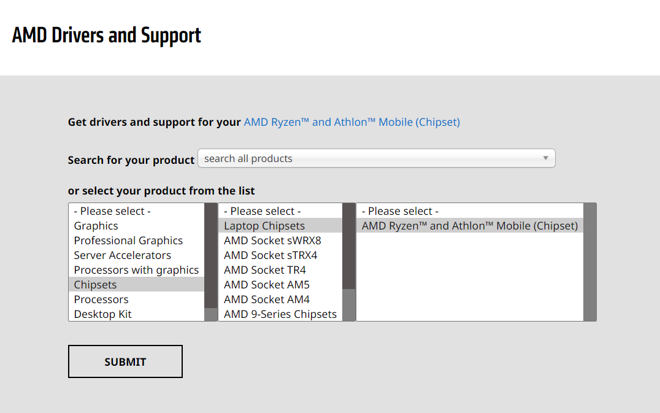The image size is (660, 413).
Task: Click the search dropdown arrow icon
Action: pos(545,158)
